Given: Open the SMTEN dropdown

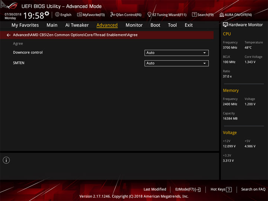Looking at the screenshot, I should pos(176,63).
